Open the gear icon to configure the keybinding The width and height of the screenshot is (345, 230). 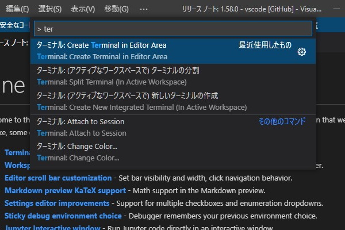coord(302,52)
